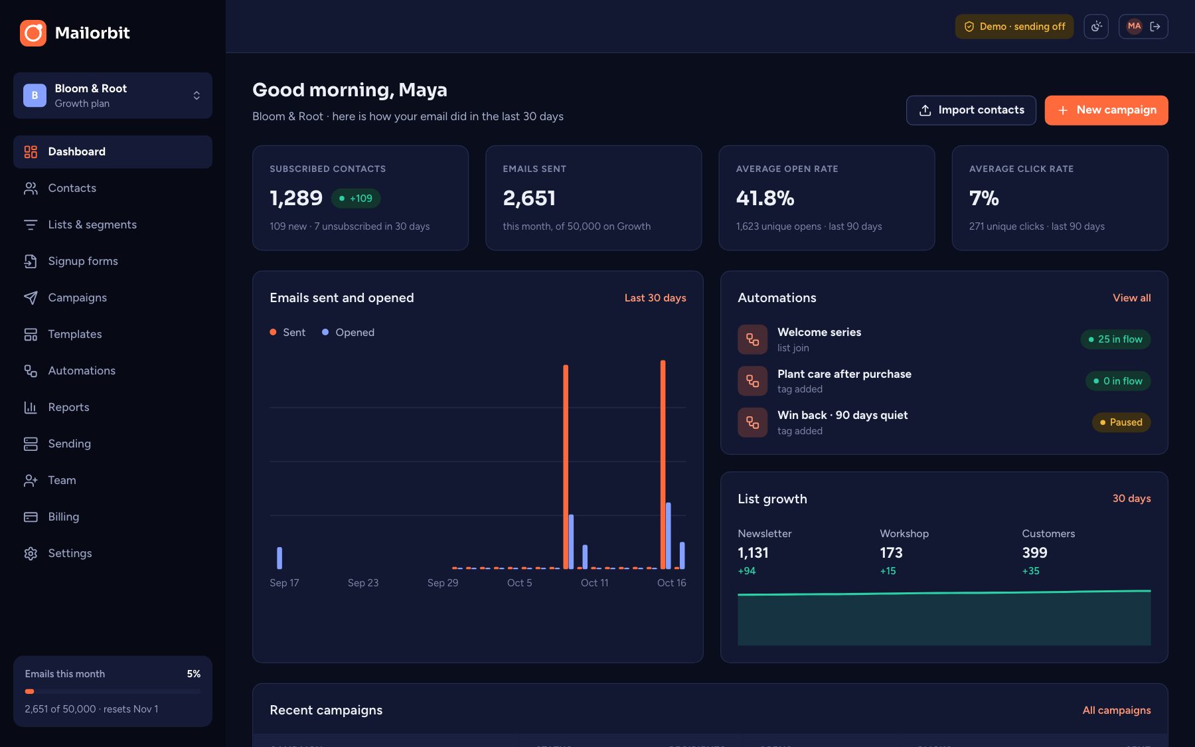Click the Settings gear icon

[31, 554]
